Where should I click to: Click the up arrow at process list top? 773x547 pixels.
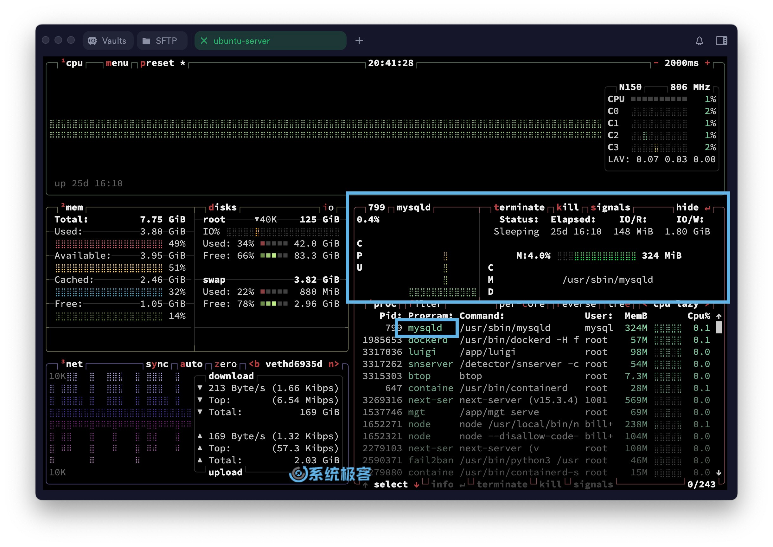point(719,316)
